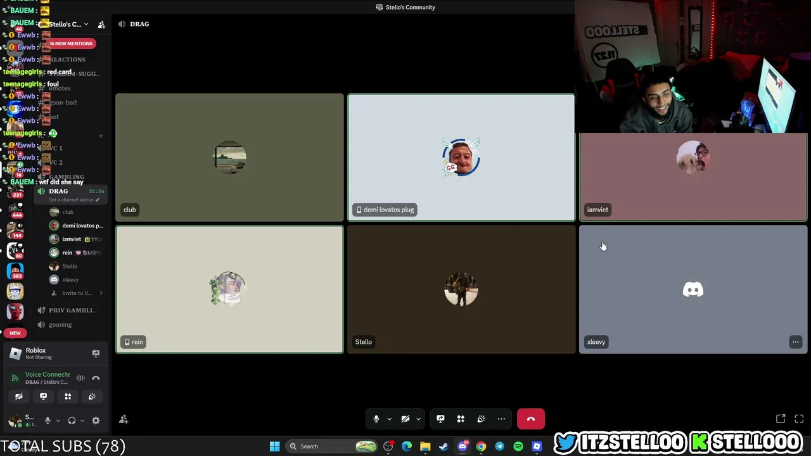Open microphone device options arrow in call bar

point(389,419)
